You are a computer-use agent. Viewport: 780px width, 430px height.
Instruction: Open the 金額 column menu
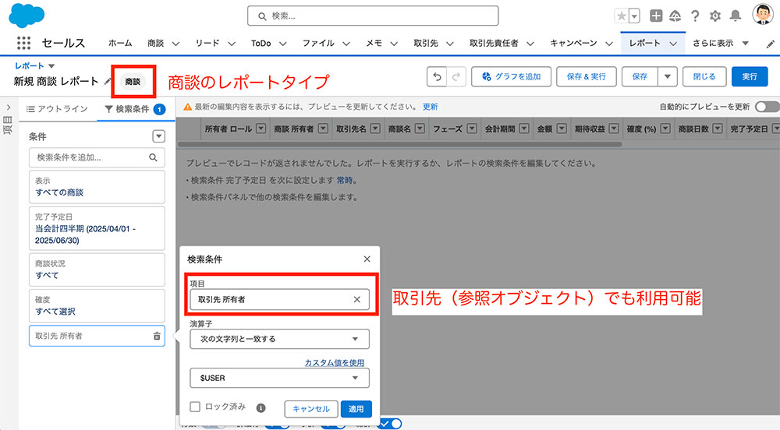point(562,129)
